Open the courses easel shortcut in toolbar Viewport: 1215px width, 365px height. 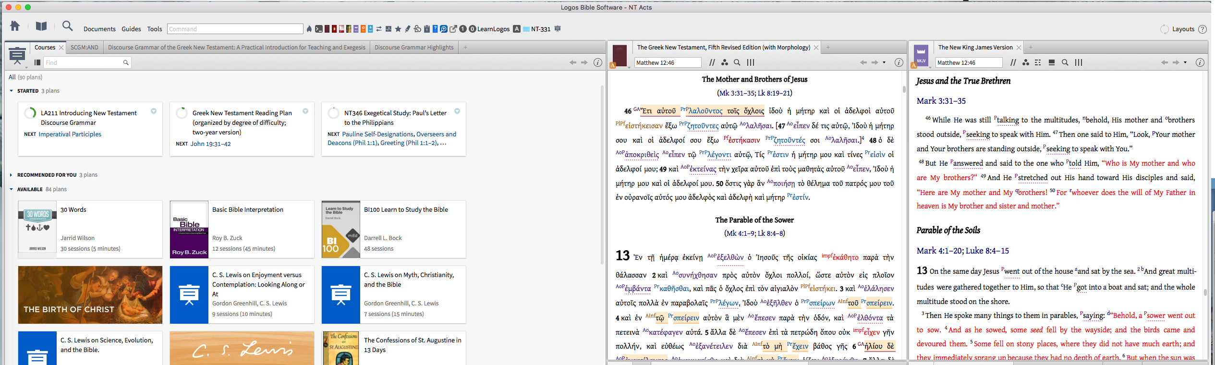pos(558,29)
